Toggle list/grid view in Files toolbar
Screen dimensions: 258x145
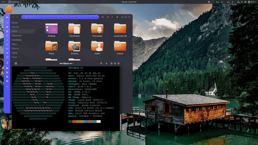[x=108, y=17]
